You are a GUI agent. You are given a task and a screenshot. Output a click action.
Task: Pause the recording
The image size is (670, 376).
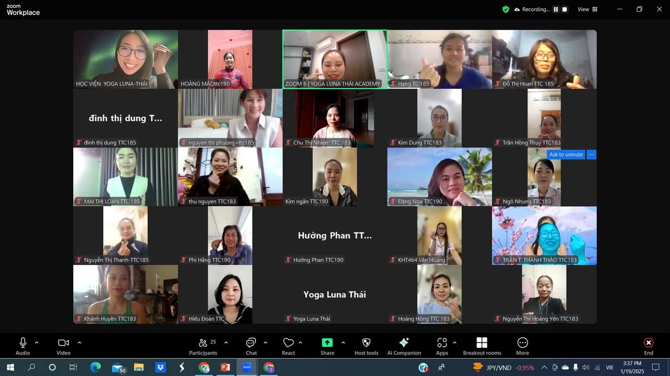[556, 9]
